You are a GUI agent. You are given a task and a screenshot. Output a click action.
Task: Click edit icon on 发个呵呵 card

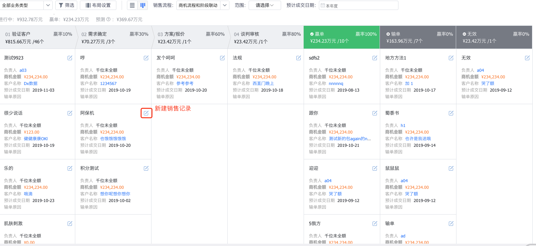(x=222, y=58)
